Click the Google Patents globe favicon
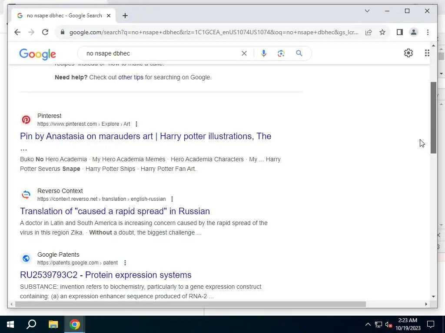 [26, 258]
